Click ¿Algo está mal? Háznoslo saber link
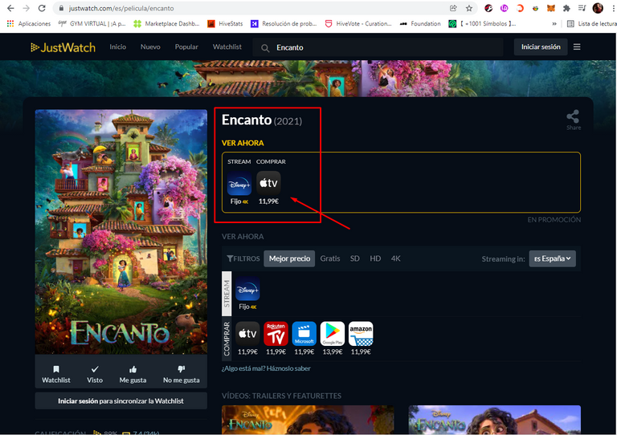 [x=266, y=368]
